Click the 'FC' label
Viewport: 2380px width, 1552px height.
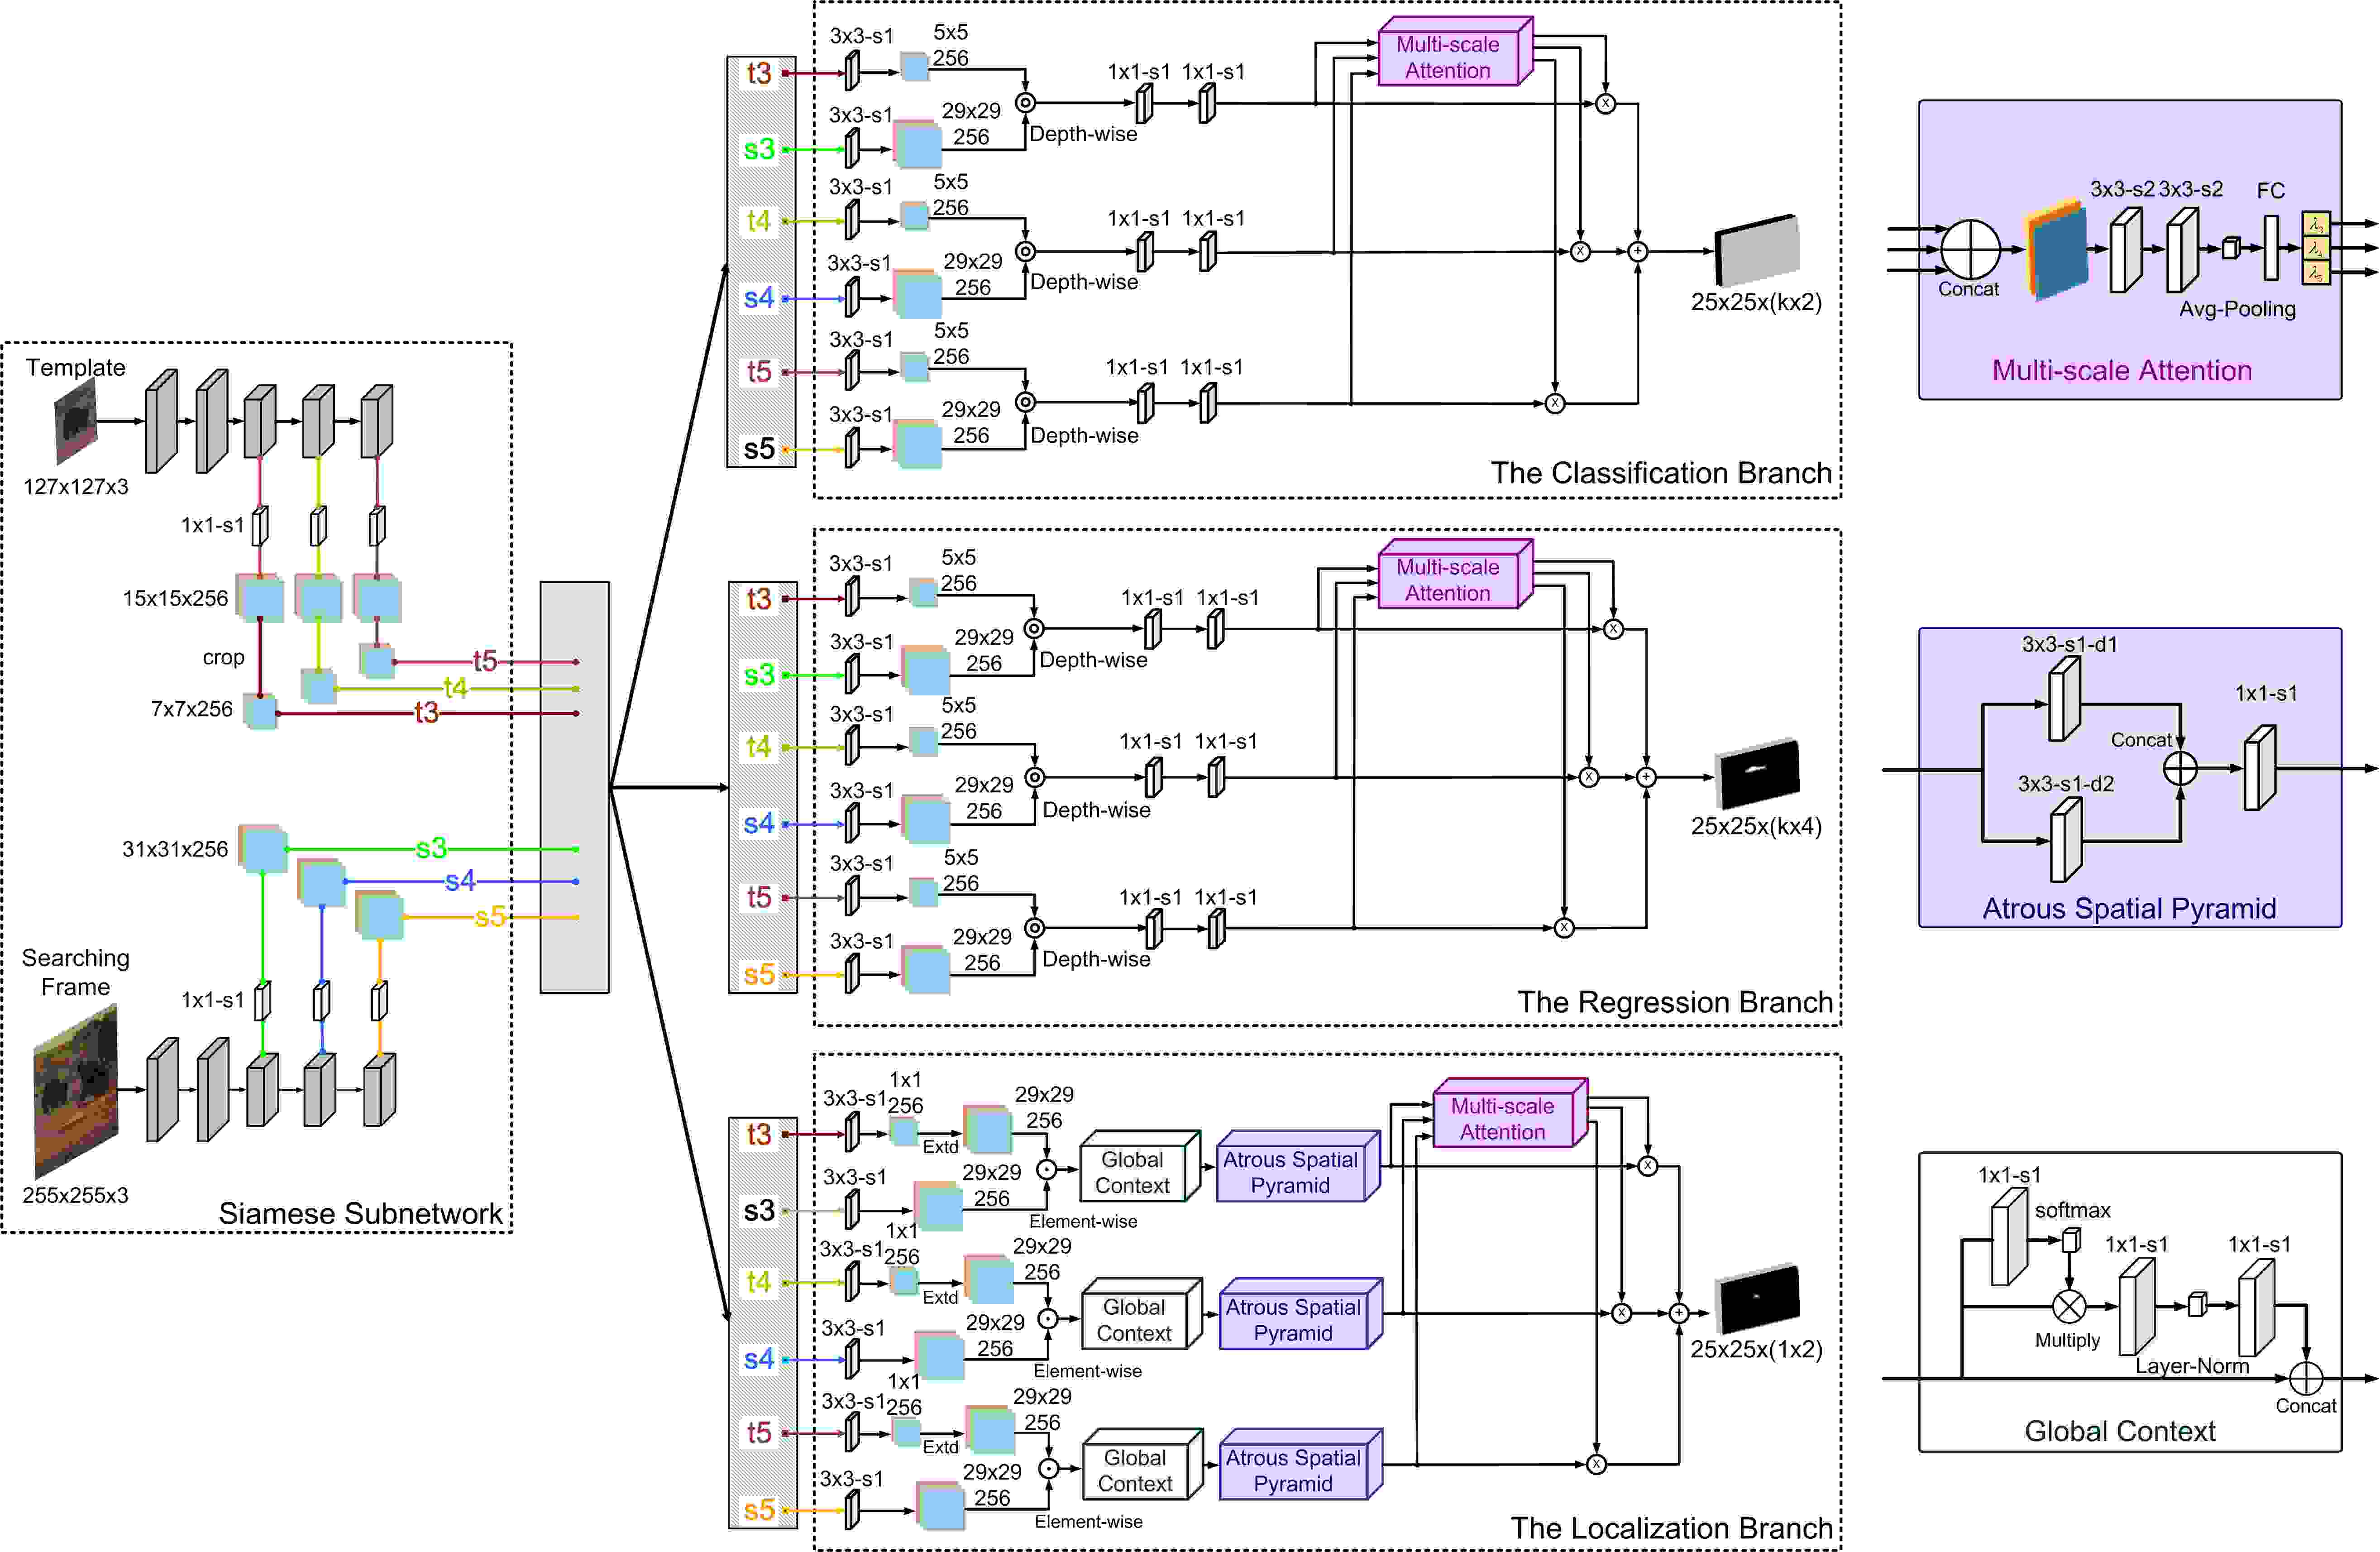2271,190
